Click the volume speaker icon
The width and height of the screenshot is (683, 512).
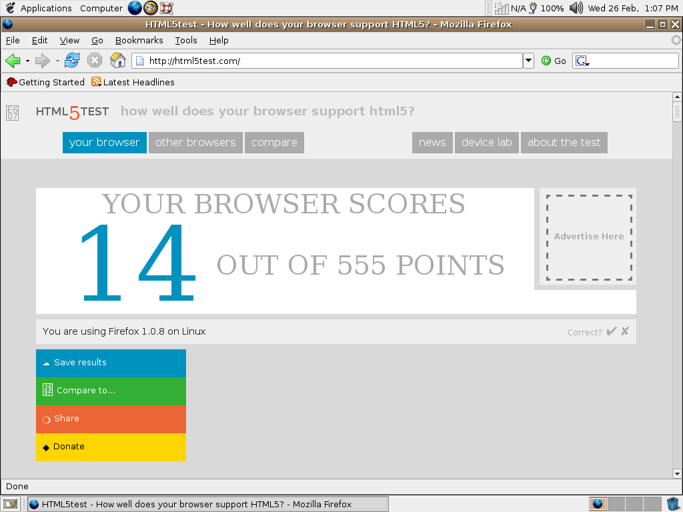[x=576, y=8]
